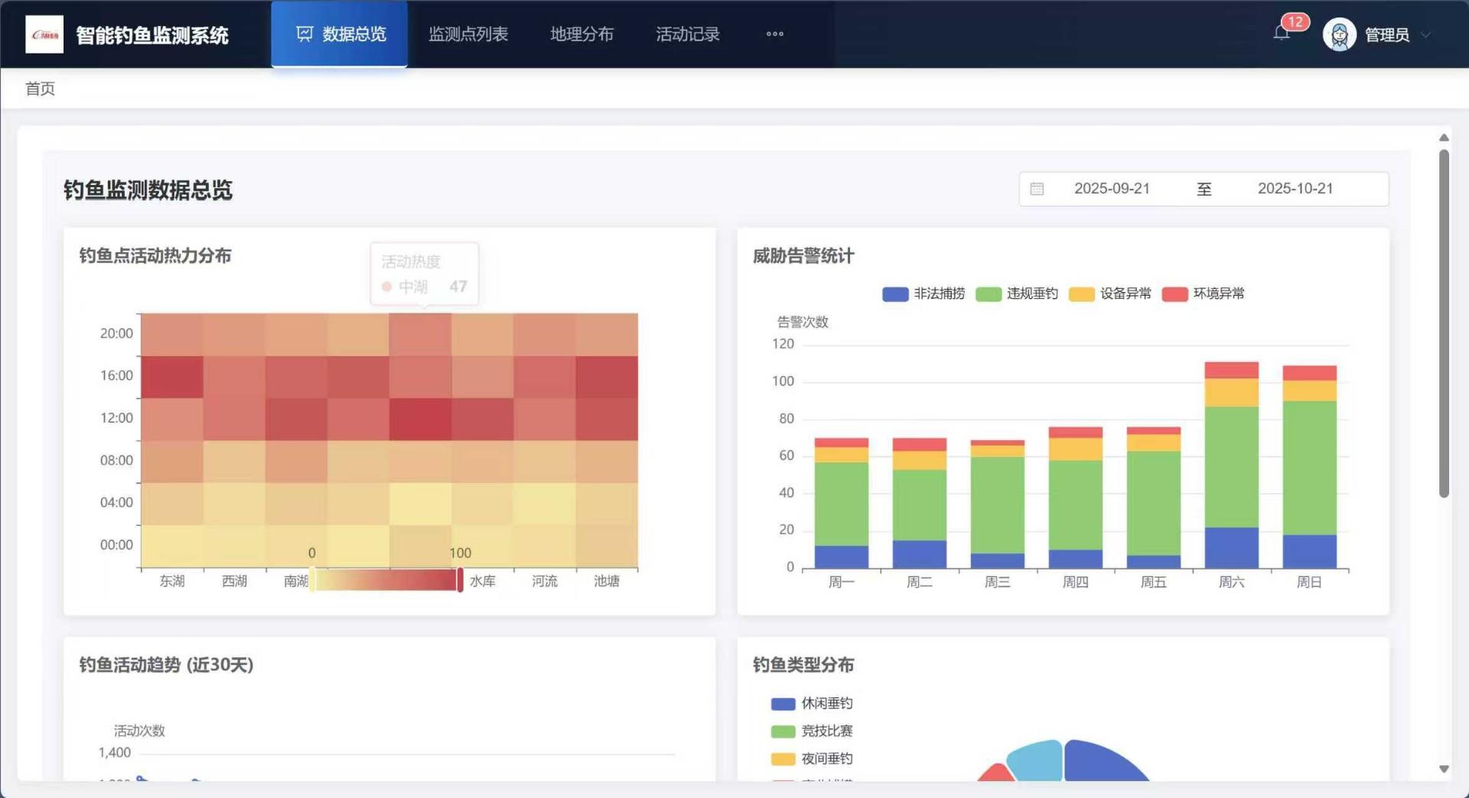Click the data overview tab icon
Viewport: 1469px width, 798px height.
click(x=305, y=34)
